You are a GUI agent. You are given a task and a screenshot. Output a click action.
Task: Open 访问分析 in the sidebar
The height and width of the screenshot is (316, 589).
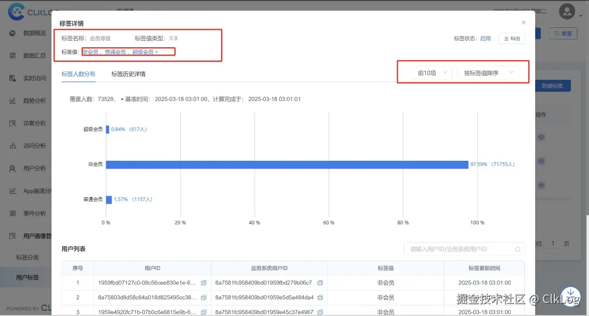pos(34,145)
